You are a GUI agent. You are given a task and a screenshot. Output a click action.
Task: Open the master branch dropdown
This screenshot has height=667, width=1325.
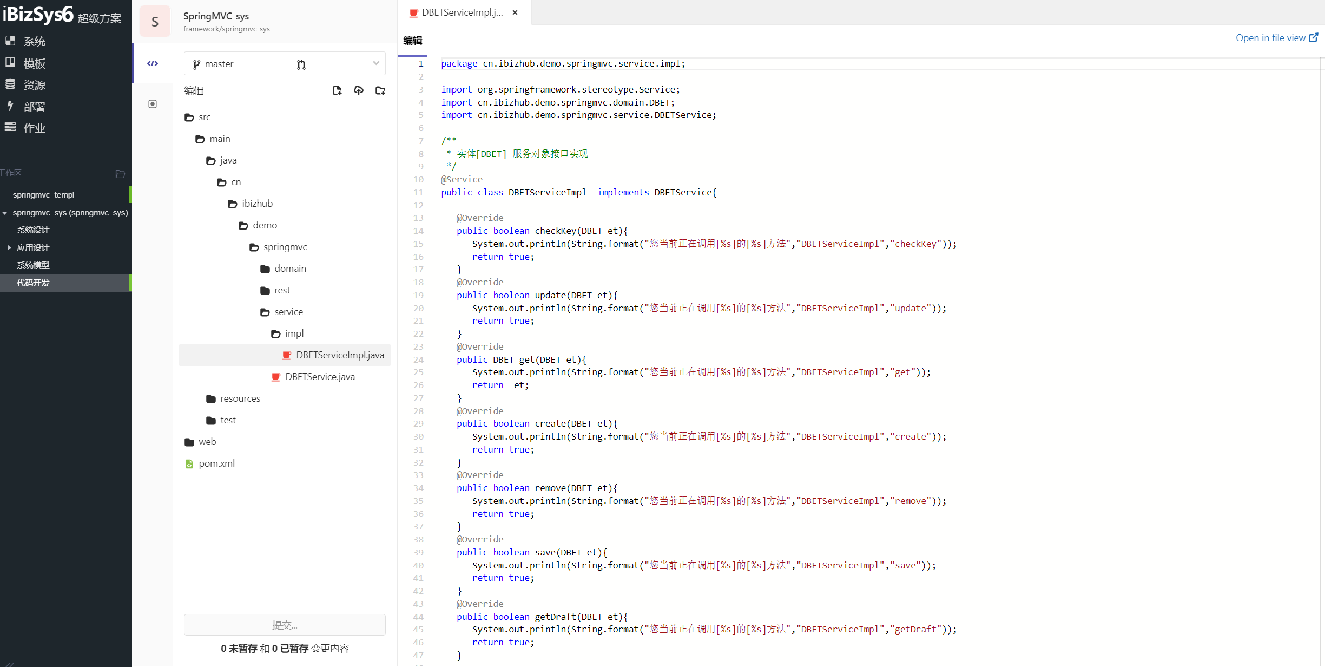click(285, 64)
